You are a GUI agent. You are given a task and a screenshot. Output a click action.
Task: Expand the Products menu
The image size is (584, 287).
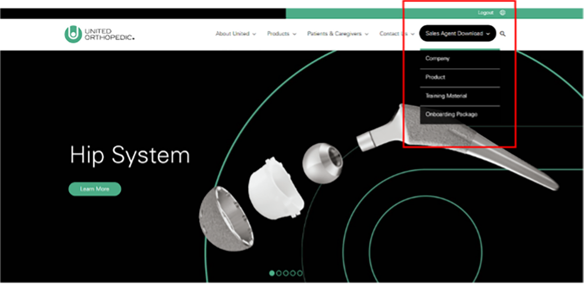click(281, 34)
